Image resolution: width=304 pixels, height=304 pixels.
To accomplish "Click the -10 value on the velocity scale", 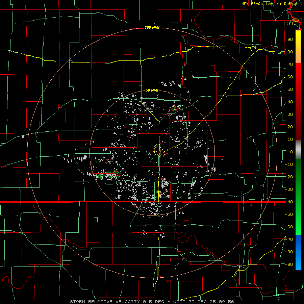I will [x=289, y=164].
